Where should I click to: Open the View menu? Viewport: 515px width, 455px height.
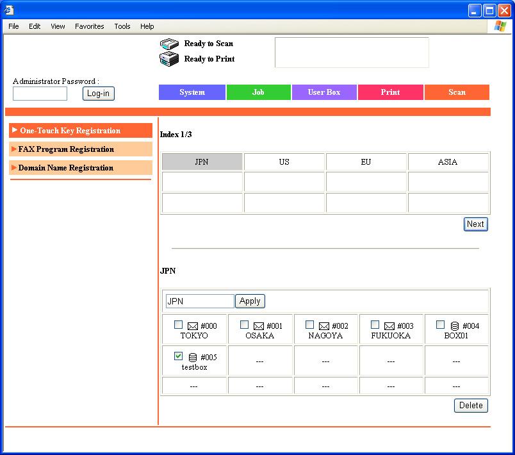(x=58, y=26)
